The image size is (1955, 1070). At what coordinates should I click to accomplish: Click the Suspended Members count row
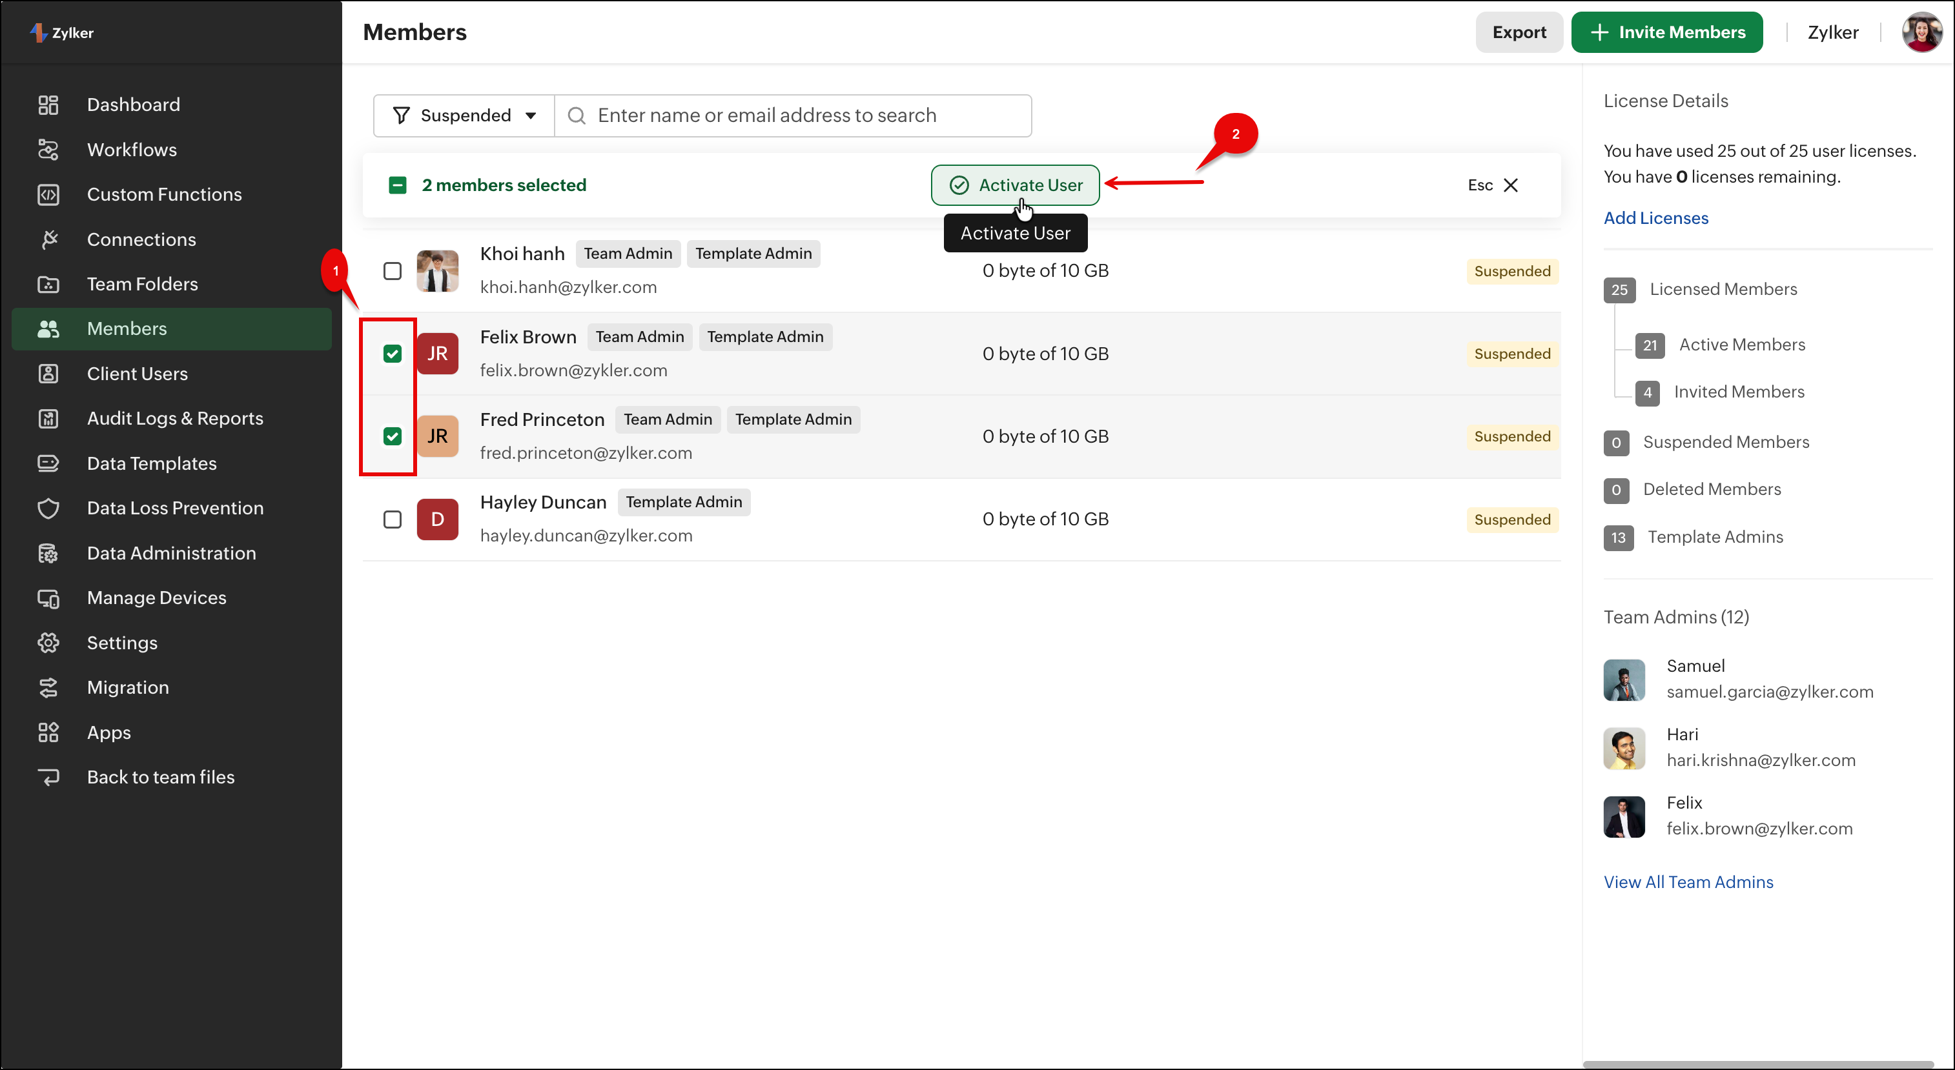click(1707, 442)
